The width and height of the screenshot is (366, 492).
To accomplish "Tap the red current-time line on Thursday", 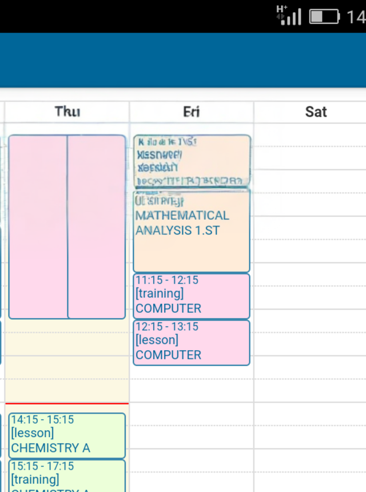I will tap(67, 403).
